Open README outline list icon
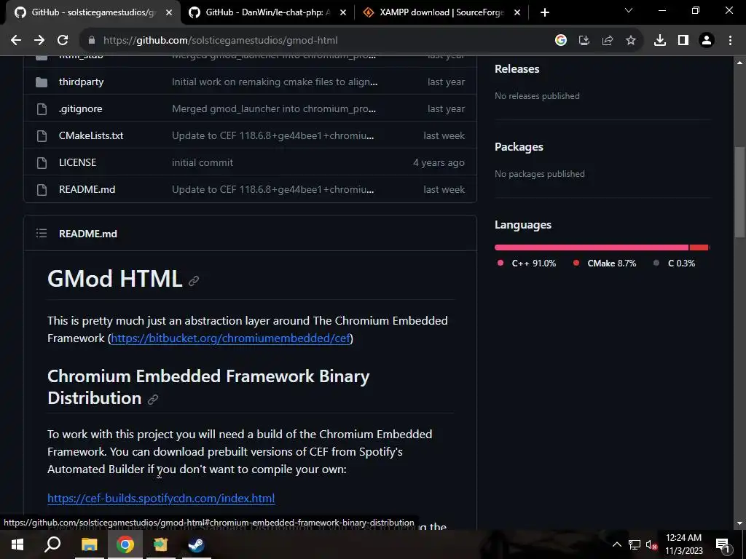Screen dimensions: 746x559 [42, 234]
